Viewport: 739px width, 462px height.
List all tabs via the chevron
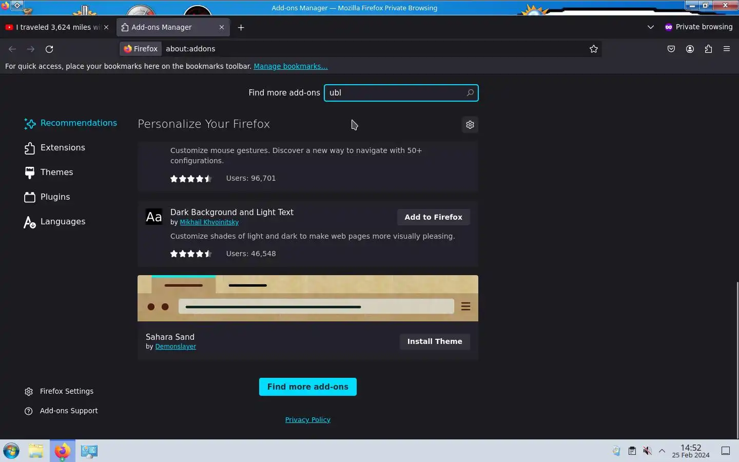[x=651, y=27]
